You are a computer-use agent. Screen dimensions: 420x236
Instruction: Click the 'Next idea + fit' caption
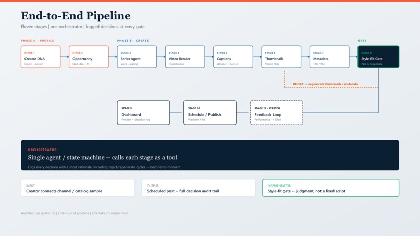pos(81,64)
